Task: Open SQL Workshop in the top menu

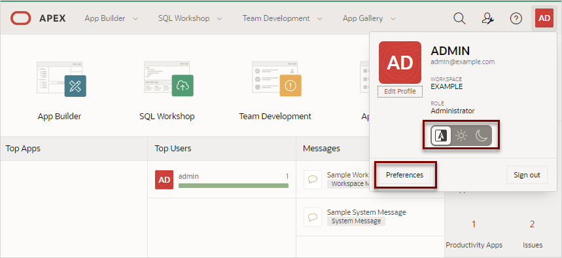Action: (184, 18)
